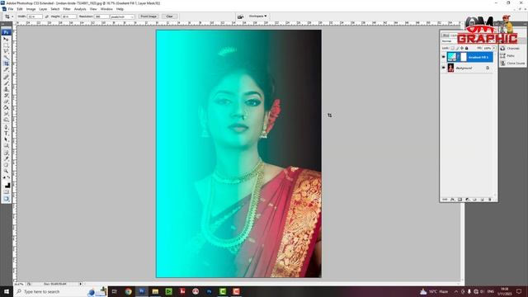Select the Hand tool
This screenshot has height=297, width=528.
[6, 165]
